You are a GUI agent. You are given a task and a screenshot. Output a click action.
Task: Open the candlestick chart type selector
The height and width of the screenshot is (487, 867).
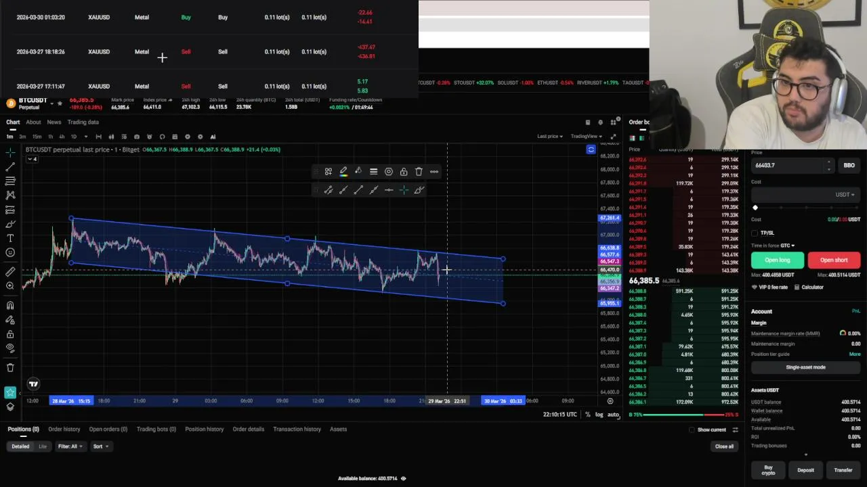tap(111, 137)
